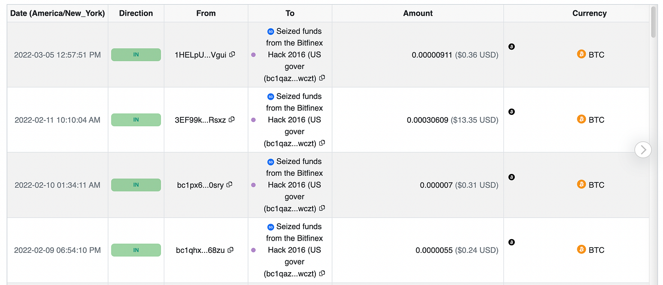Viewport: 663px width, 285px height.
Task: Click black Bitcoin icon in the 2022-02-11 row
Action: (511, 112)
